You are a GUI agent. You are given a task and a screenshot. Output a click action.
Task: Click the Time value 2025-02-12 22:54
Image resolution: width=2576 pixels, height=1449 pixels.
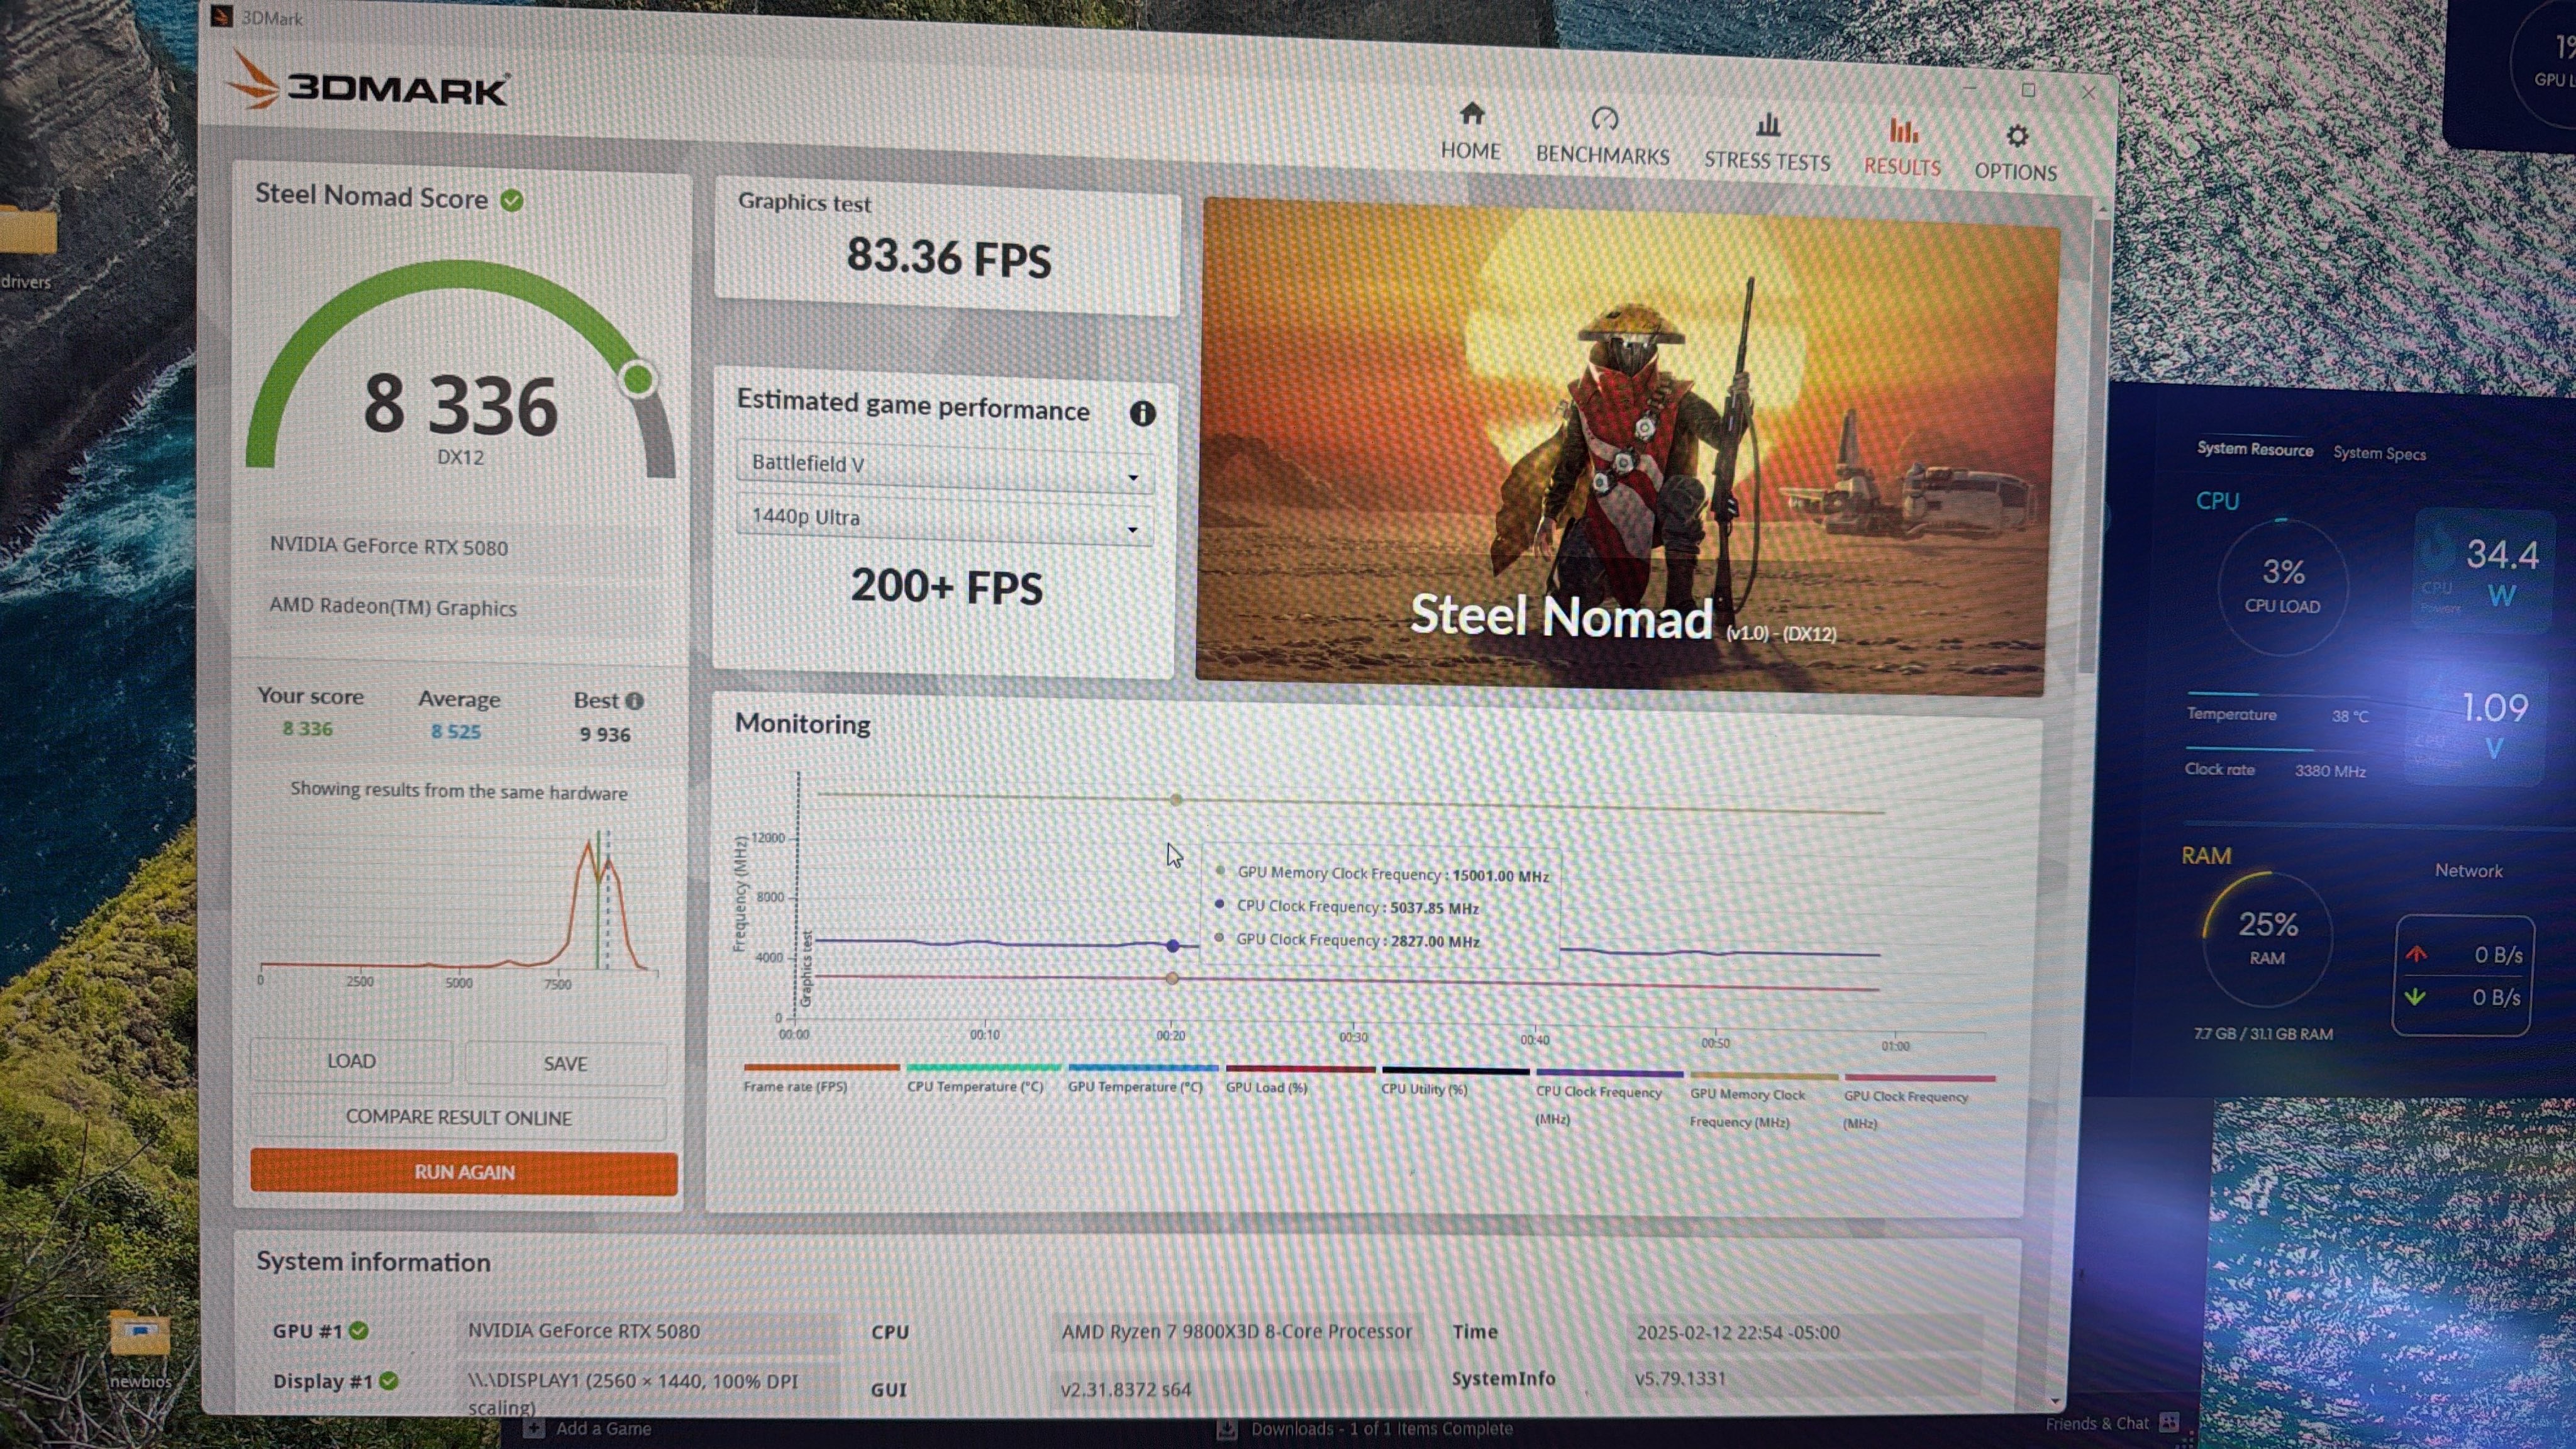1737,1333
